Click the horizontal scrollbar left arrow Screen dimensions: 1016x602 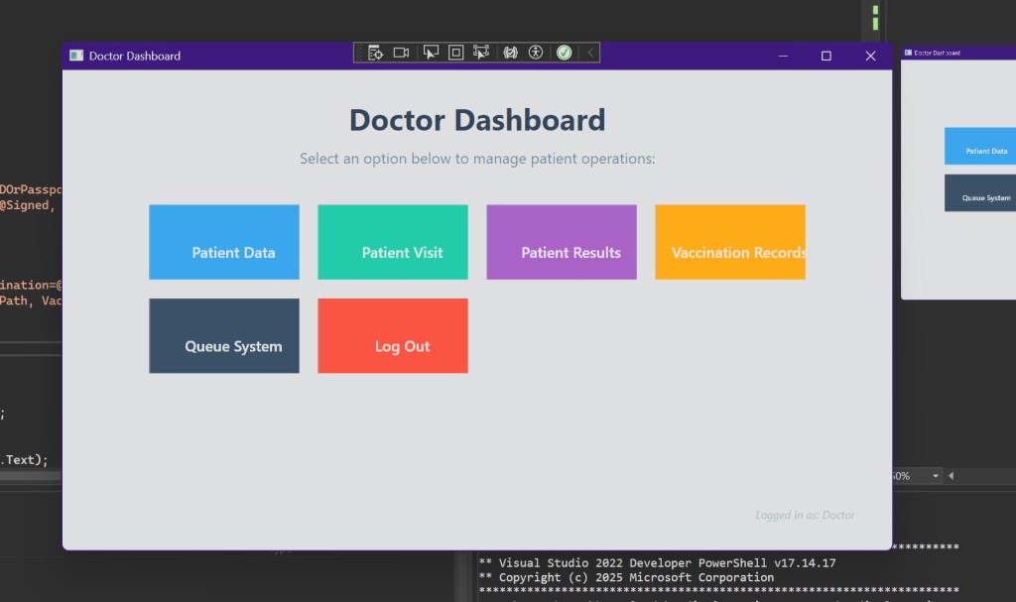tap(952, 476)
